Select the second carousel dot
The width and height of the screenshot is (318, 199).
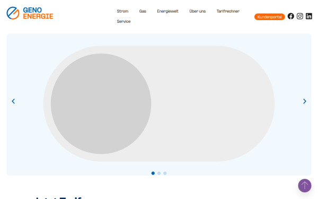(159, 173)
